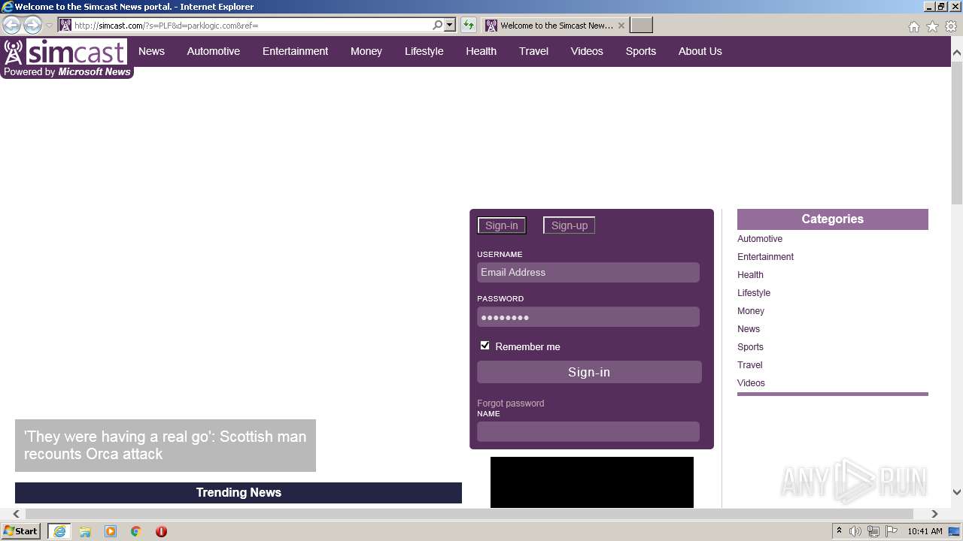963x541 pixels.
Task: Click the browser forward arrow
Action: pyautogui.click(x=32, y=26)
